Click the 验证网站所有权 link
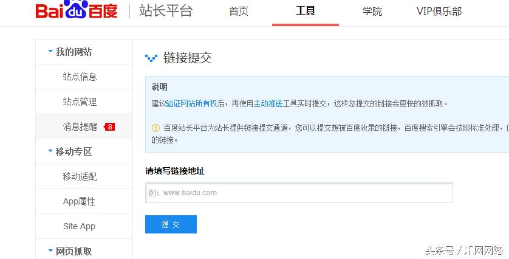The height and width of the screenshot is (259, 509). (191, 104)
